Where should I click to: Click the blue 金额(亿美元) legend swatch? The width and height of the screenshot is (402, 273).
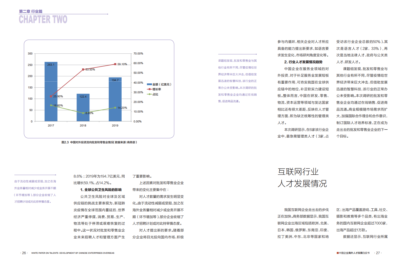[149, 84]
